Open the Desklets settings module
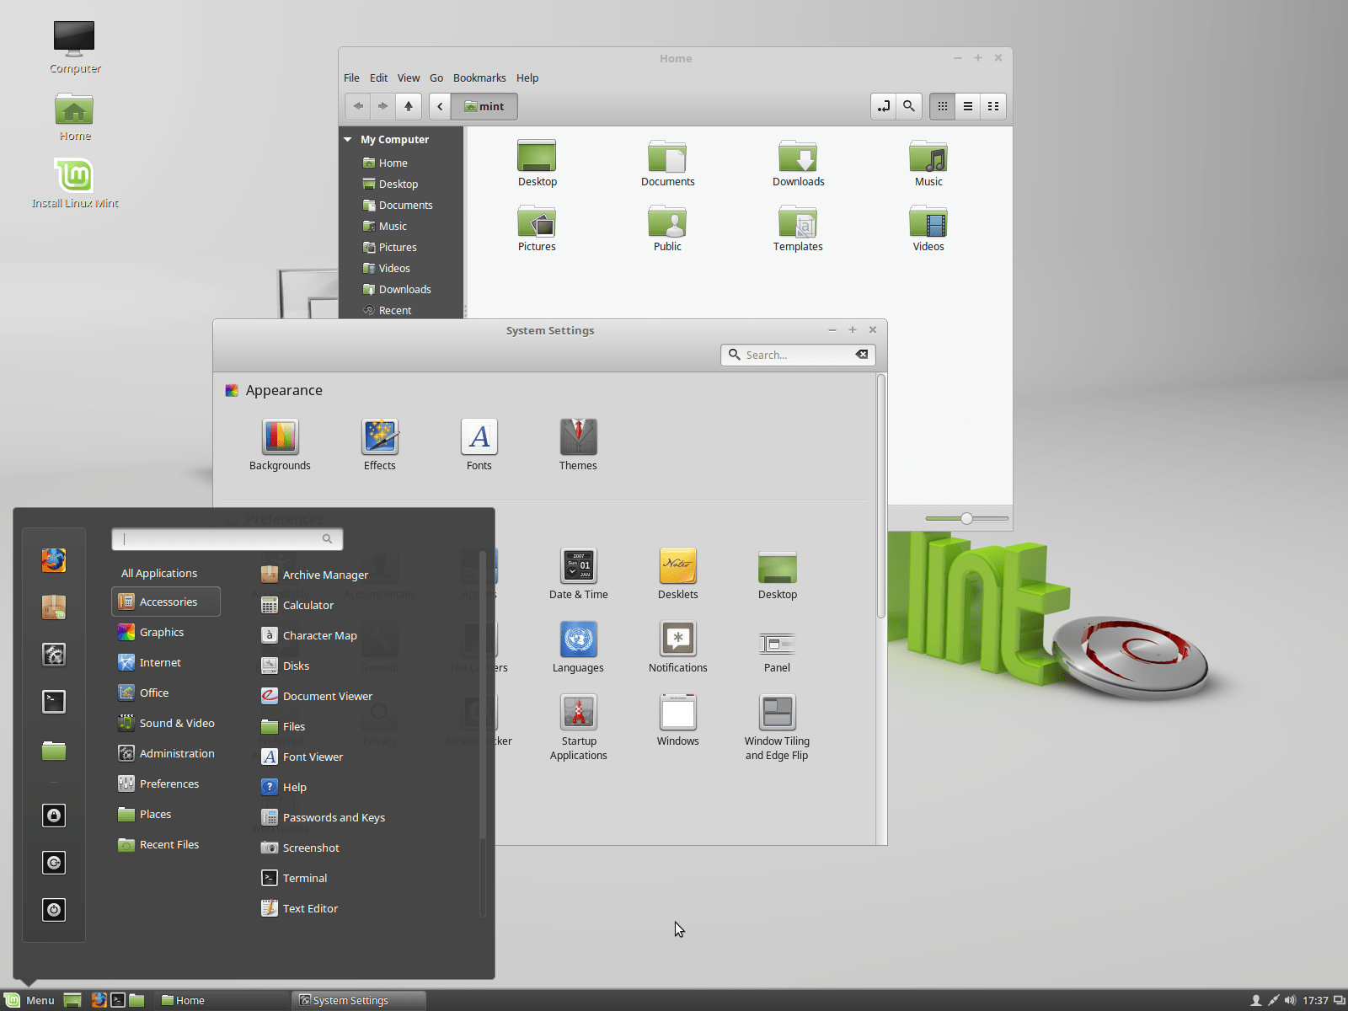Viewport: 1348px width, 1011px height. click(x=678, y=574)
